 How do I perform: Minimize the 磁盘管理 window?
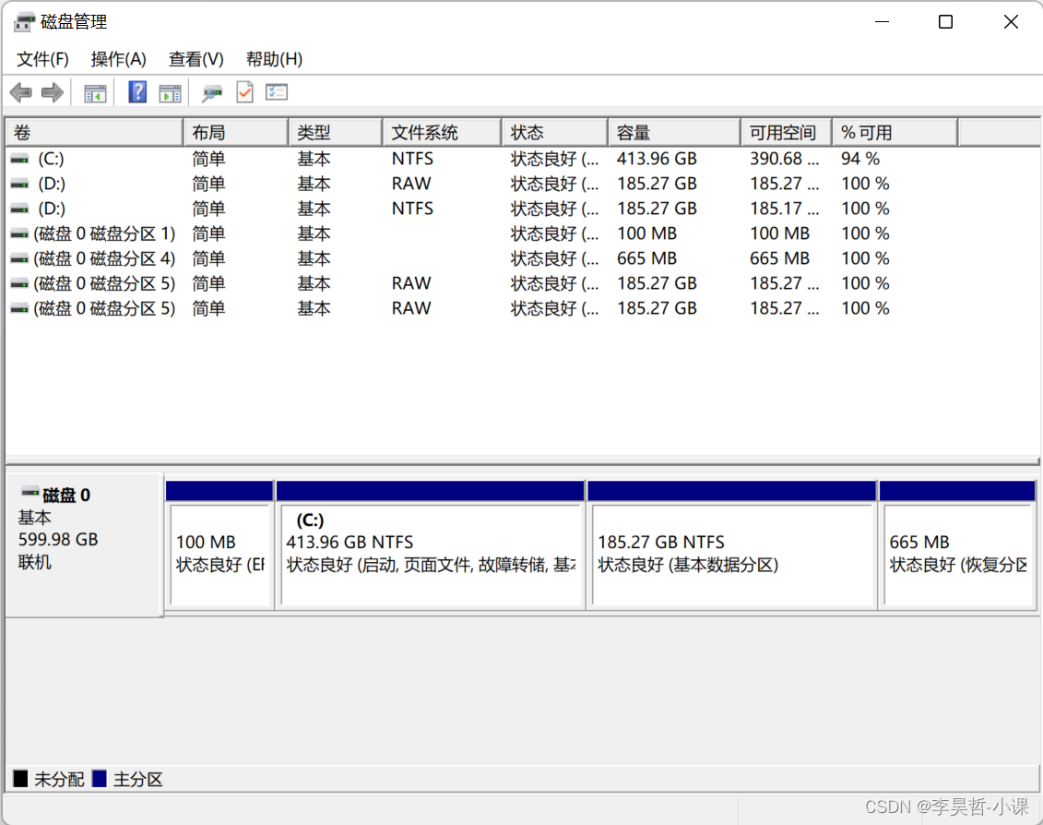click(x=882, y=22)
